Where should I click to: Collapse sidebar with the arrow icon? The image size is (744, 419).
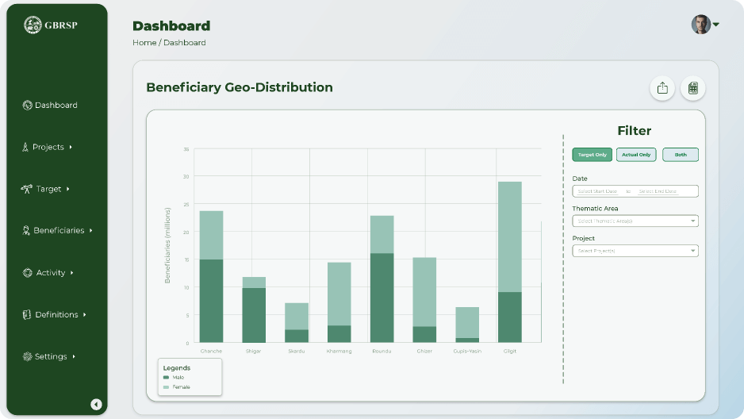click(x=96, y=404)
